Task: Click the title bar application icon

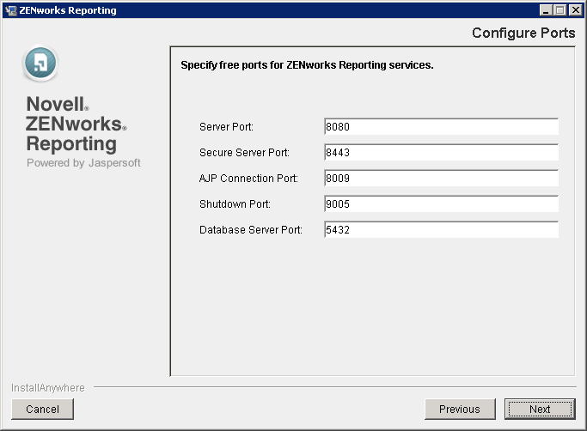Action: pyautogui.click(x=10, y=10)
